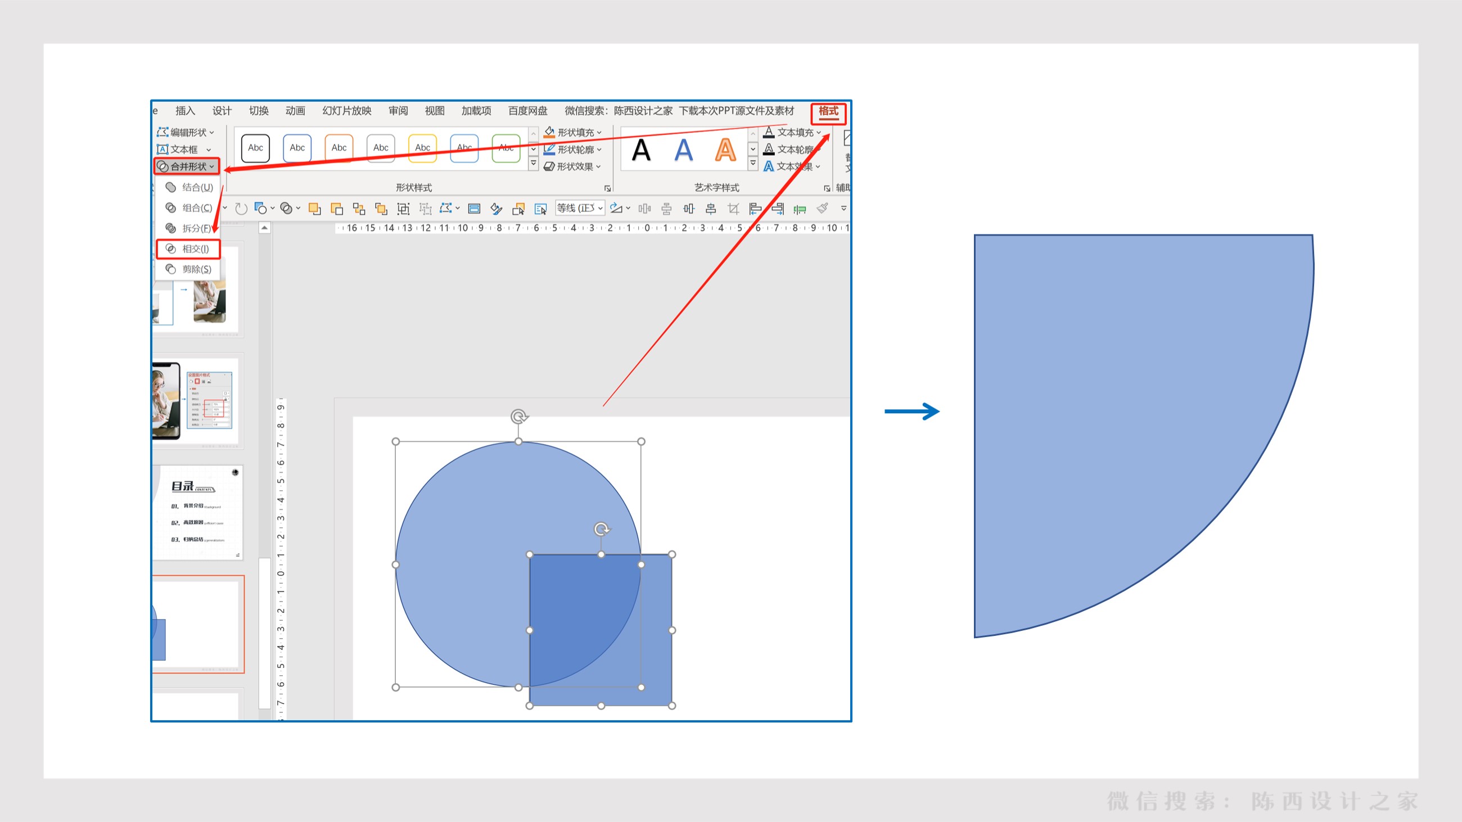Switch to the Insert (插入) tab

click(185, 111)
